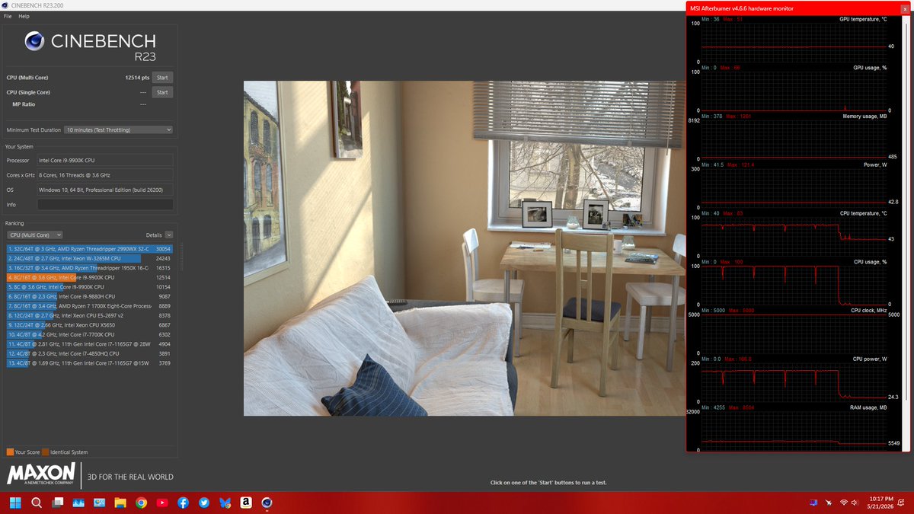
Task: Click the CPU usage graph in Afterburner
Action: tap(794, 285)
